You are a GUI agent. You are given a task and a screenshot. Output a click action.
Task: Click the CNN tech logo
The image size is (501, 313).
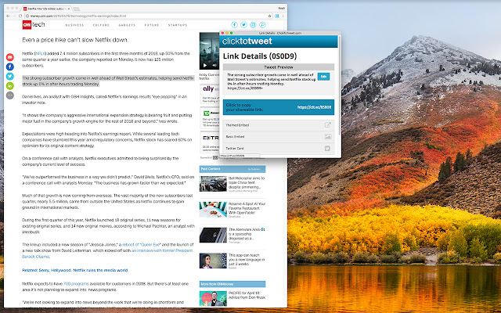tap(34, 24)
